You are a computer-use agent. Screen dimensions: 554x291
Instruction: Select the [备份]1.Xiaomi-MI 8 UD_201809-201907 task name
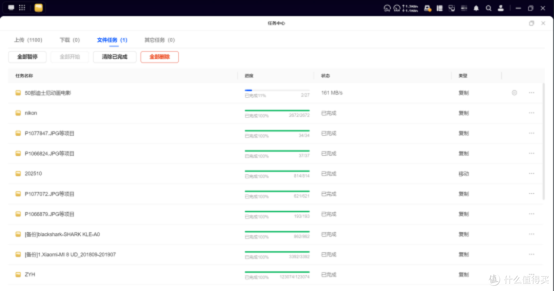70,254
